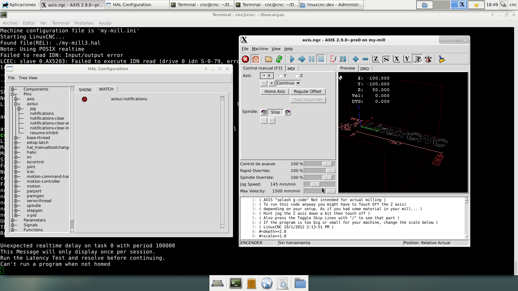Expand the Components tree node

coord(13,89)
